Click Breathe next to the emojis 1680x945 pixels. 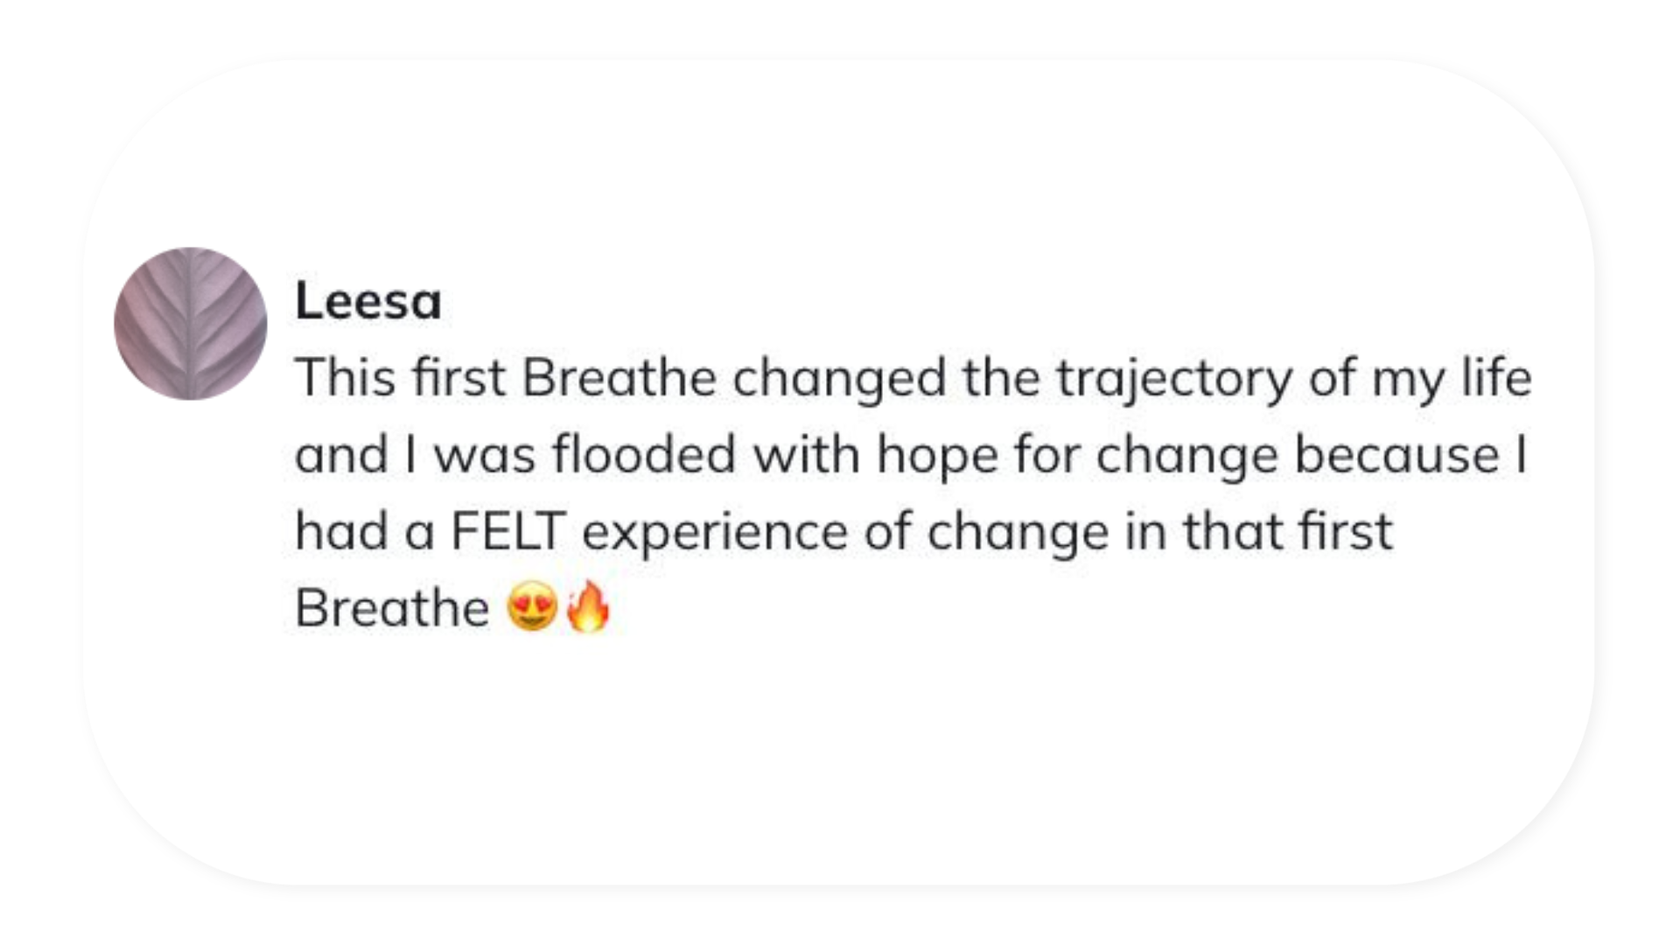pyautogui.click(x=392, y=607)
